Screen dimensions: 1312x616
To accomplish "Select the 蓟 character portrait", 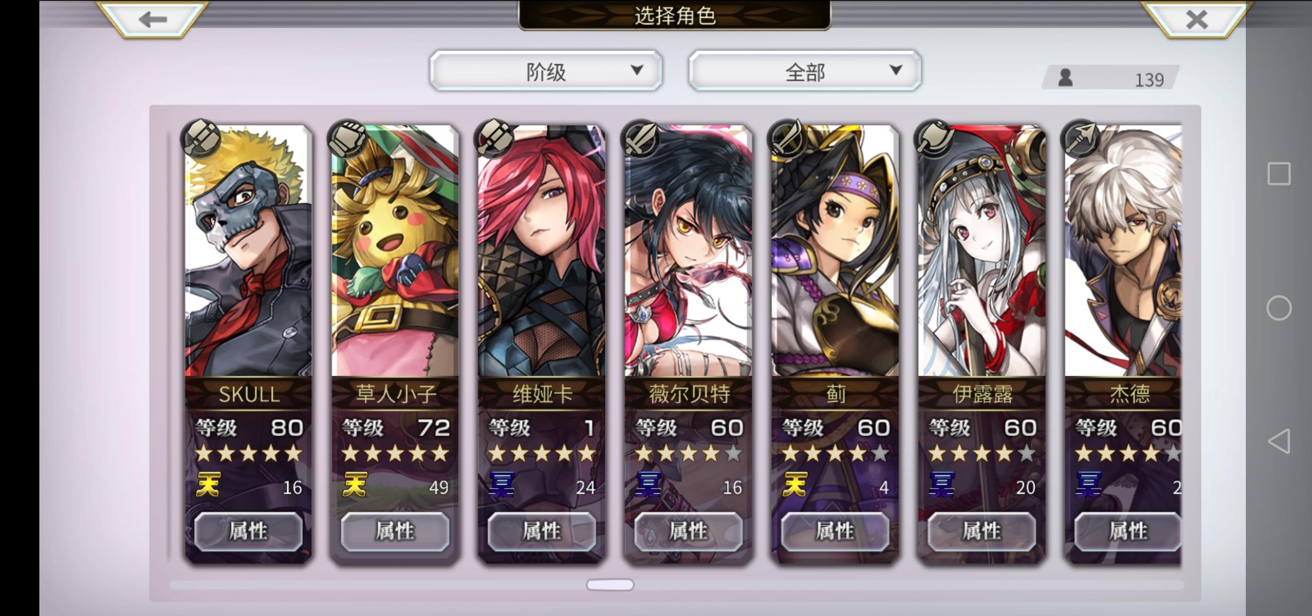I will 835,251.
